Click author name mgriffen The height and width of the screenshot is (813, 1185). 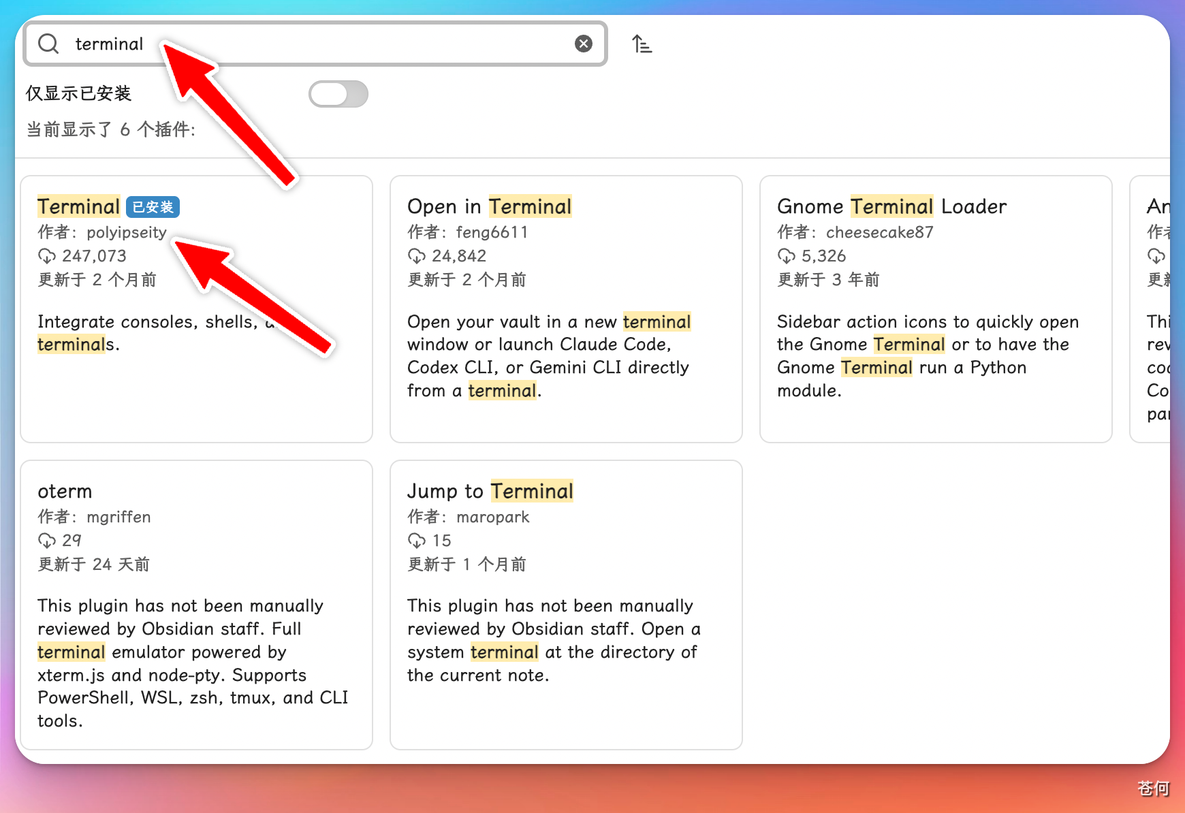[x=118, y=517]
